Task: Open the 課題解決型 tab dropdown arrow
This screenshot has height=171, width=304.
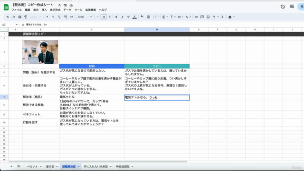Action: [78, 167]
